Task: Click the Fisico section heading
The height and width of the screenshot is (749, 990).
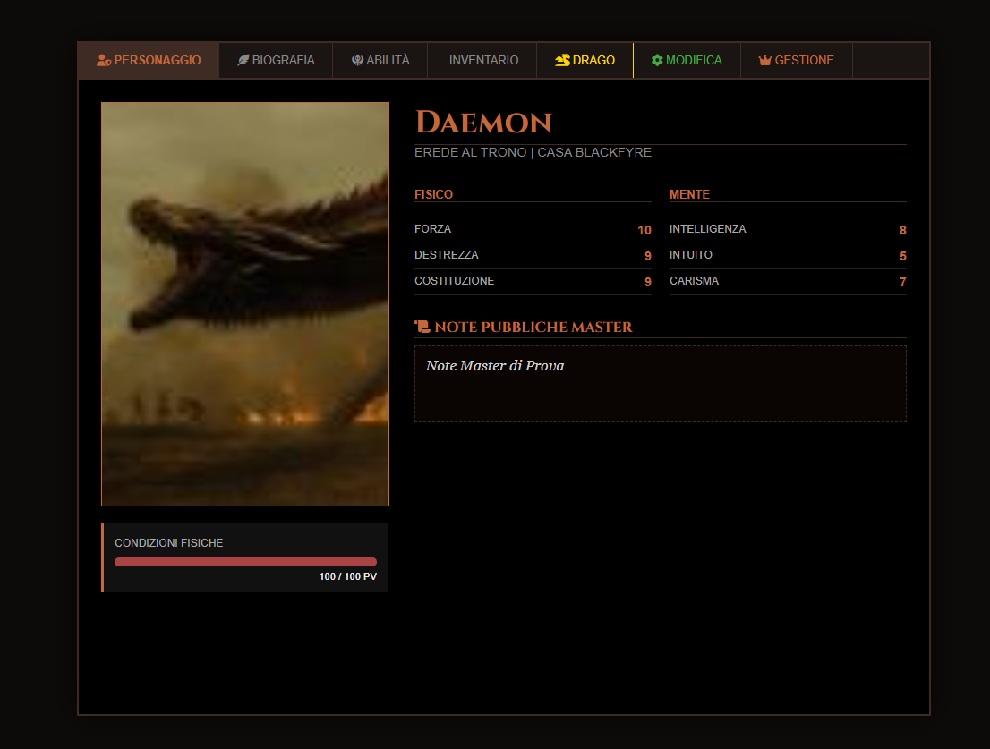Action: [x=434, y=194]
